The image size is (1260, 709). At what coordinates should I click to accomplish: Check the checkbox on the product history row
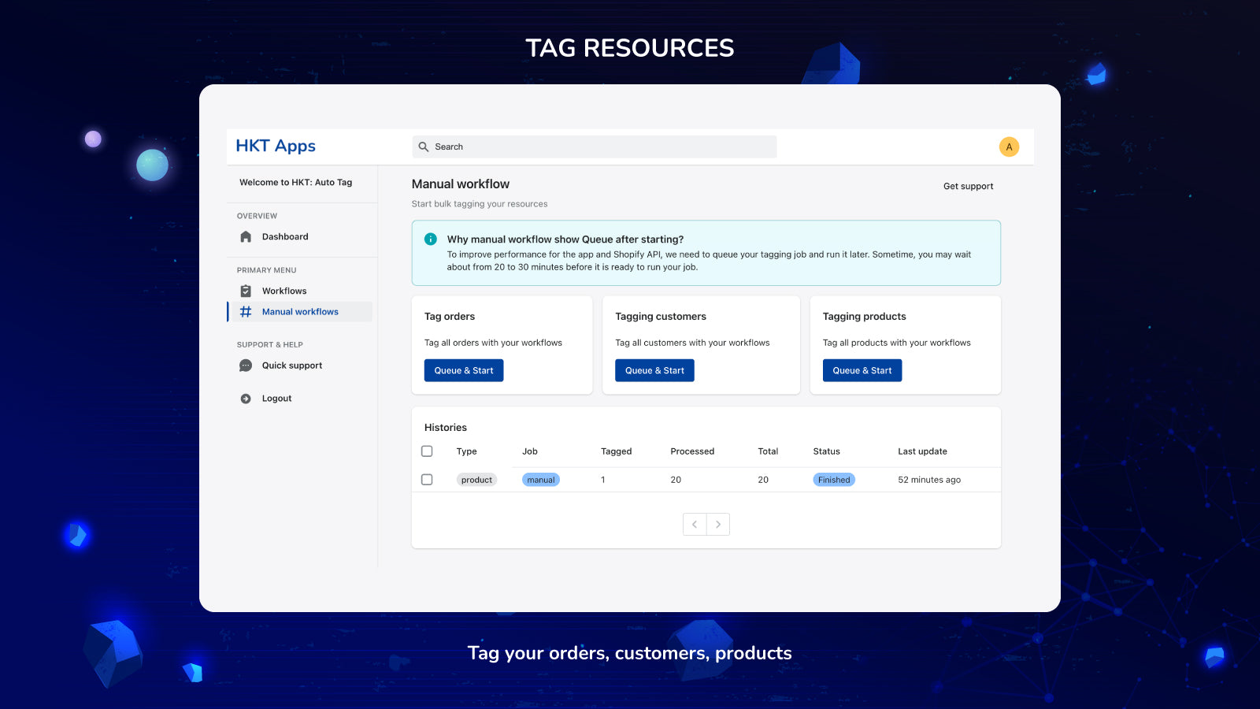427,479
